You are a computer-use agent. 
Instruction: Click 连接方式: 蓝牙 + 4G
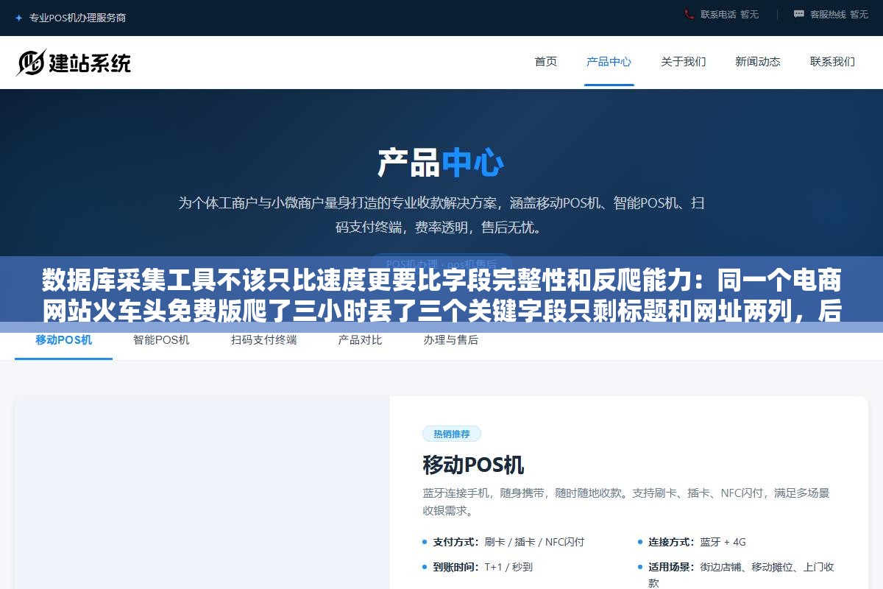point(697,542)
